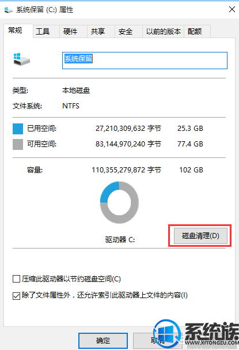The image size is (239, 350).
Task: Click the drive name text field
Action: 145,61
